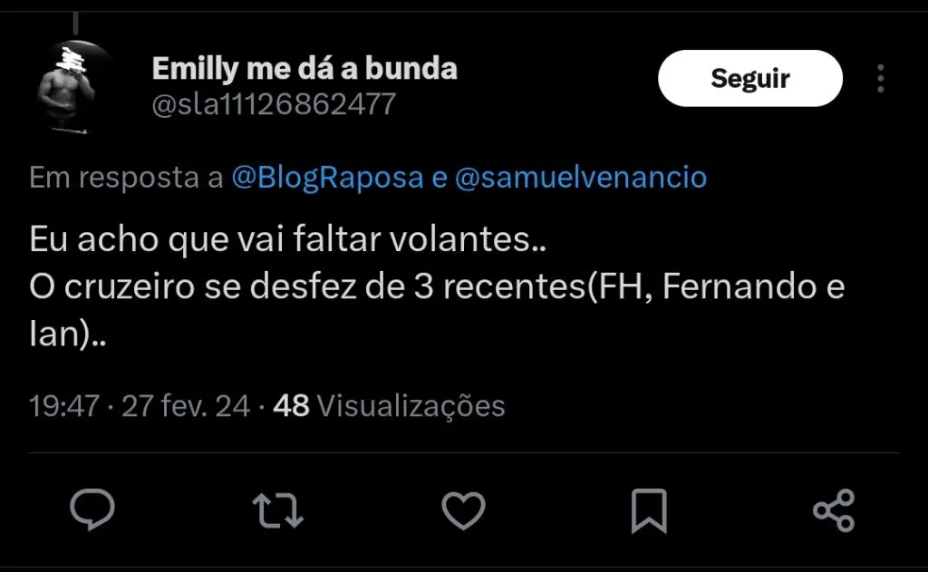This screenshot has height=572, width=928.
Task: Like the tweet with the heart icon
Action: pyautogui.click(x=463, y=510)
